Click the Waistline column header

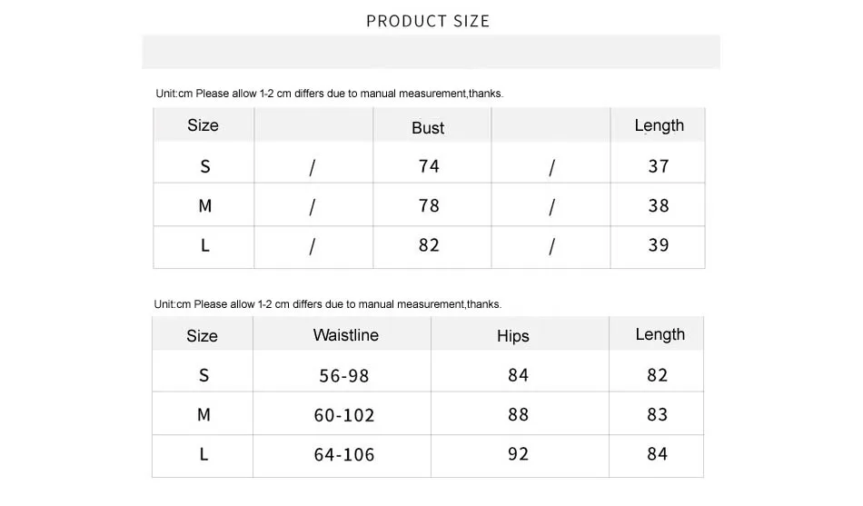tap(345, 335)
